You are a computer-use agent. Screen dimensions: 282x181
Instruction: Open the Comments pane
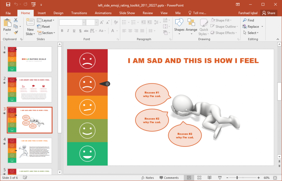(169, 178)
